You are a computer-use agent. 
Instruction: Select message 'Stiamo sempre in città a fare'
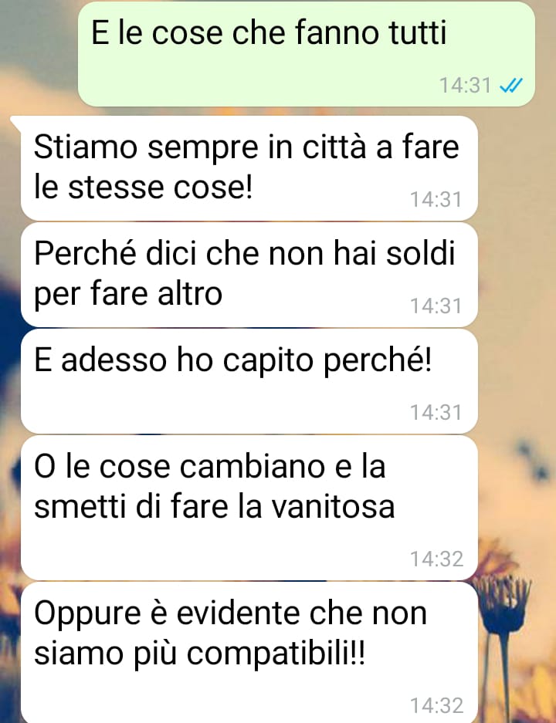click(249, 168)
